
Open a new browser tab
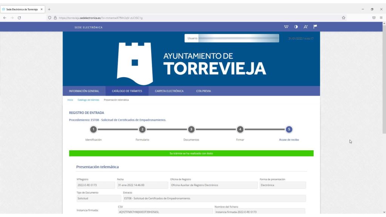[49, 9]
